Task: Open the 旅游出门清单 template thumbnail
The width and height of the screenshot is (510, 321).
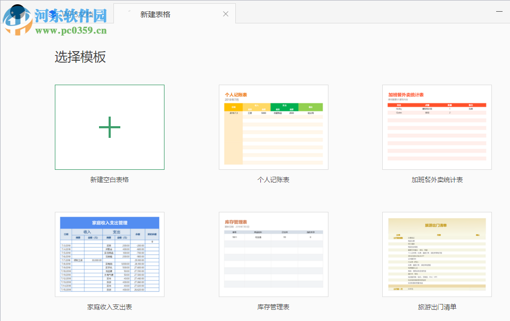Action: tap(437, 254)
